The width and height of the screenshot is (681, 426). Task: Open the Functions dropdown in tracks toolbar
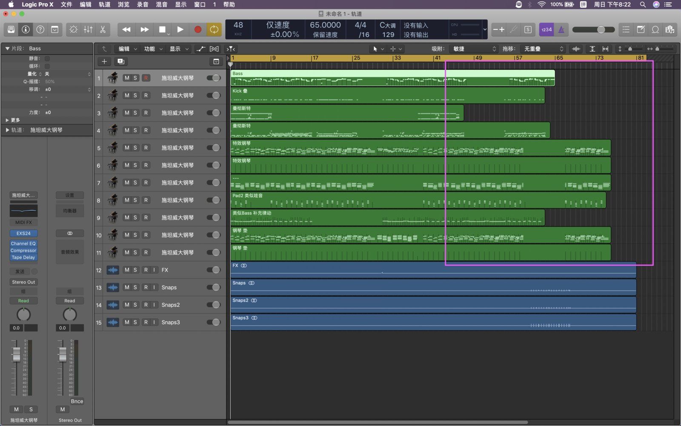tap(153, 49)
